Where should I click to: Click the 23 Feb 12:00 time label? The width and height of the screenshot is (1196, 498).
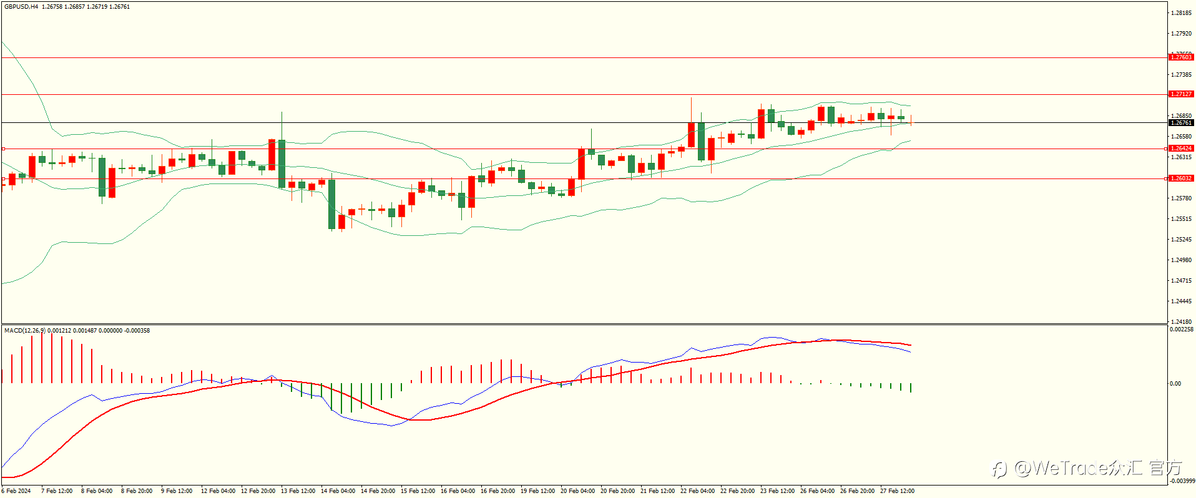click(x=777, y=491)
